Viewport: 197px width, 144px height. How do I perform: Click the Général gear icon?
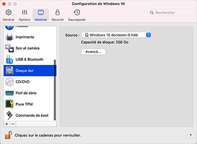[x=9, y=13]
